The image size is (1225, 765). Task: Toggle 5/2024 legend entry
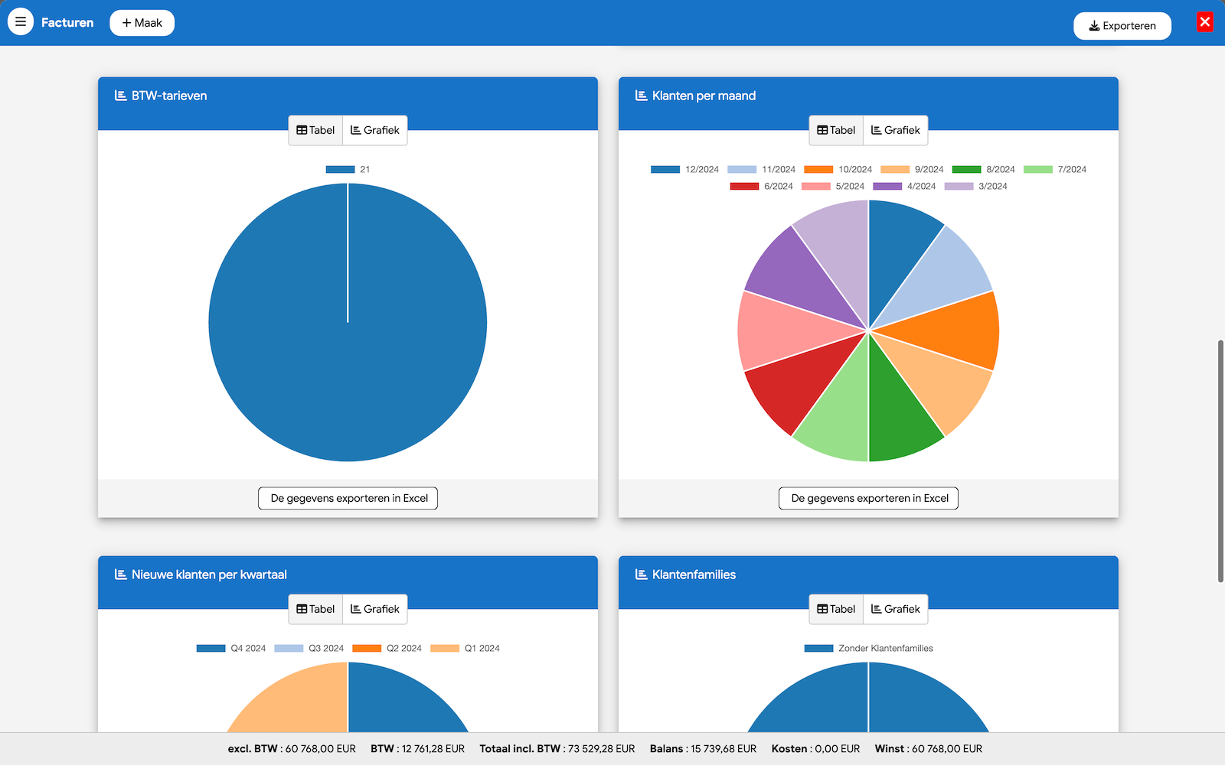tap(833, 186)
